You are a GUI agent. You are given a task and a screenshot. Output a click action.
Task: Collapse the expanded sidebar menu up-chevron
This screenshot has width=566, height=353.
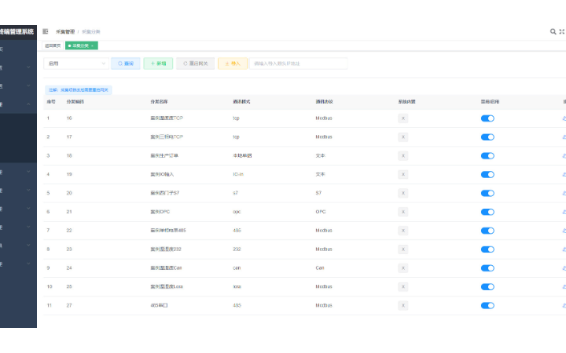[28, 104]
